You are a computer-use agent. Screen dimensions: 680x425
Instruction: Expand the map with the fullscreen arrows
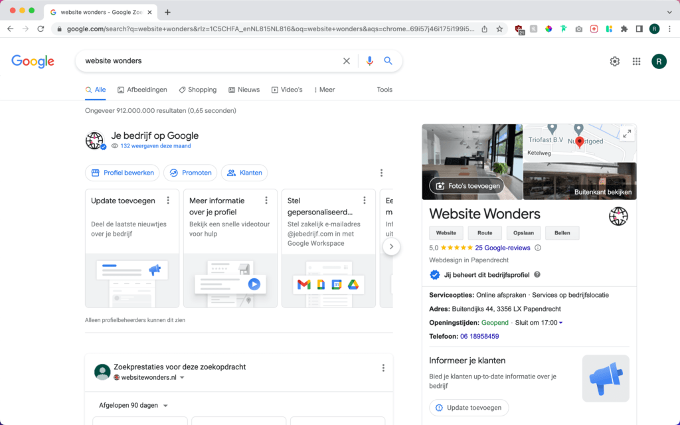coord(627,133)
